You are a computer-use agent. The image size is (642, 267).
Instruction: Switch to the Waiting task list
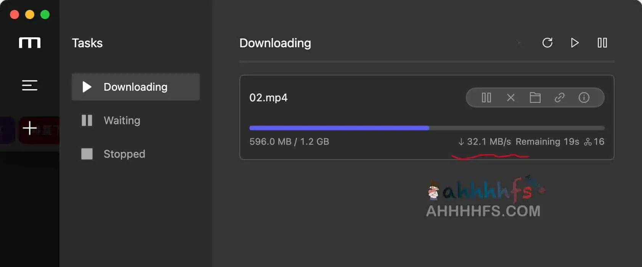coord(122,120)
